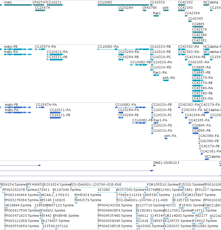Click the CG42363 gene feature
The height and width of the screenshot is (230, 221).
[x=182, y=10]
